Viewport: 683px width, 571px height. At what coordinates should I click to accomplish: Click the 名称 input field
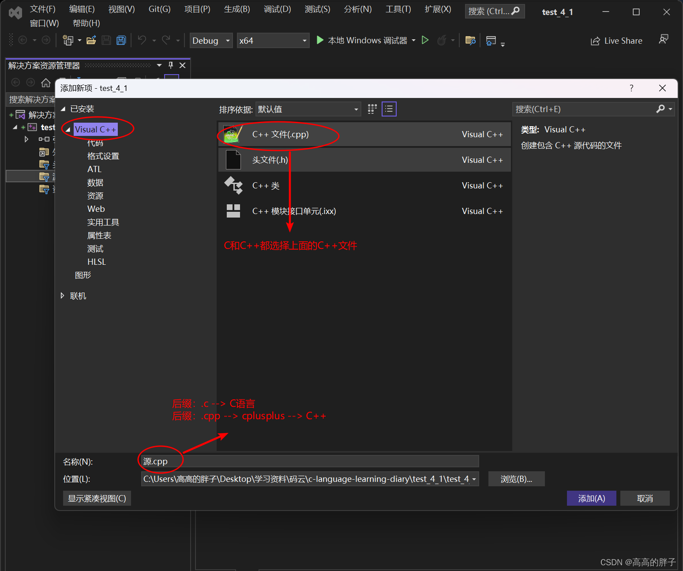click(x=310, y=461)
